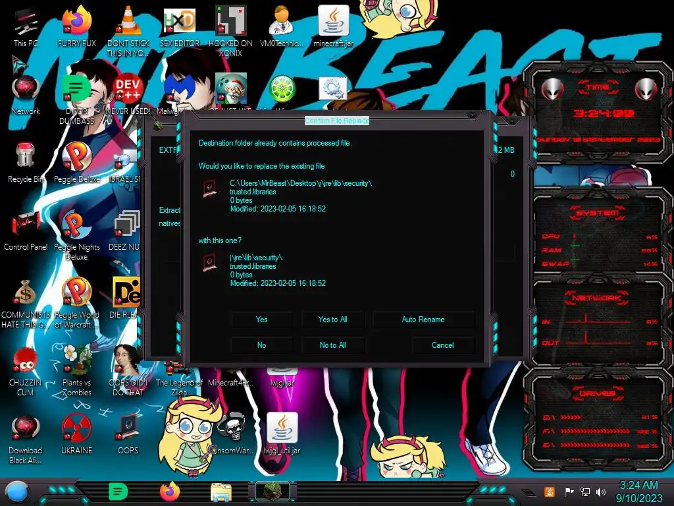674x506 pixels.
Task: Cancel the Confirm File Replace dialog
Action: click(443, 345)
